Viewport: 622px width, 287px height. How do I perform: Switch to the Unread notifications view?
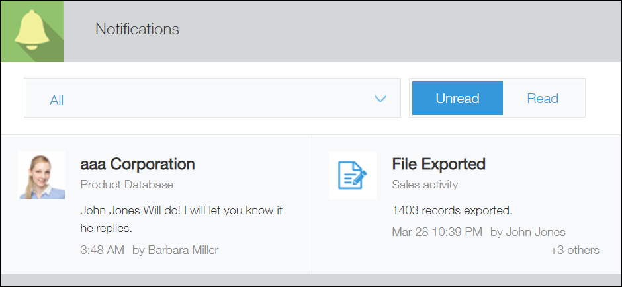coord(457,99)
